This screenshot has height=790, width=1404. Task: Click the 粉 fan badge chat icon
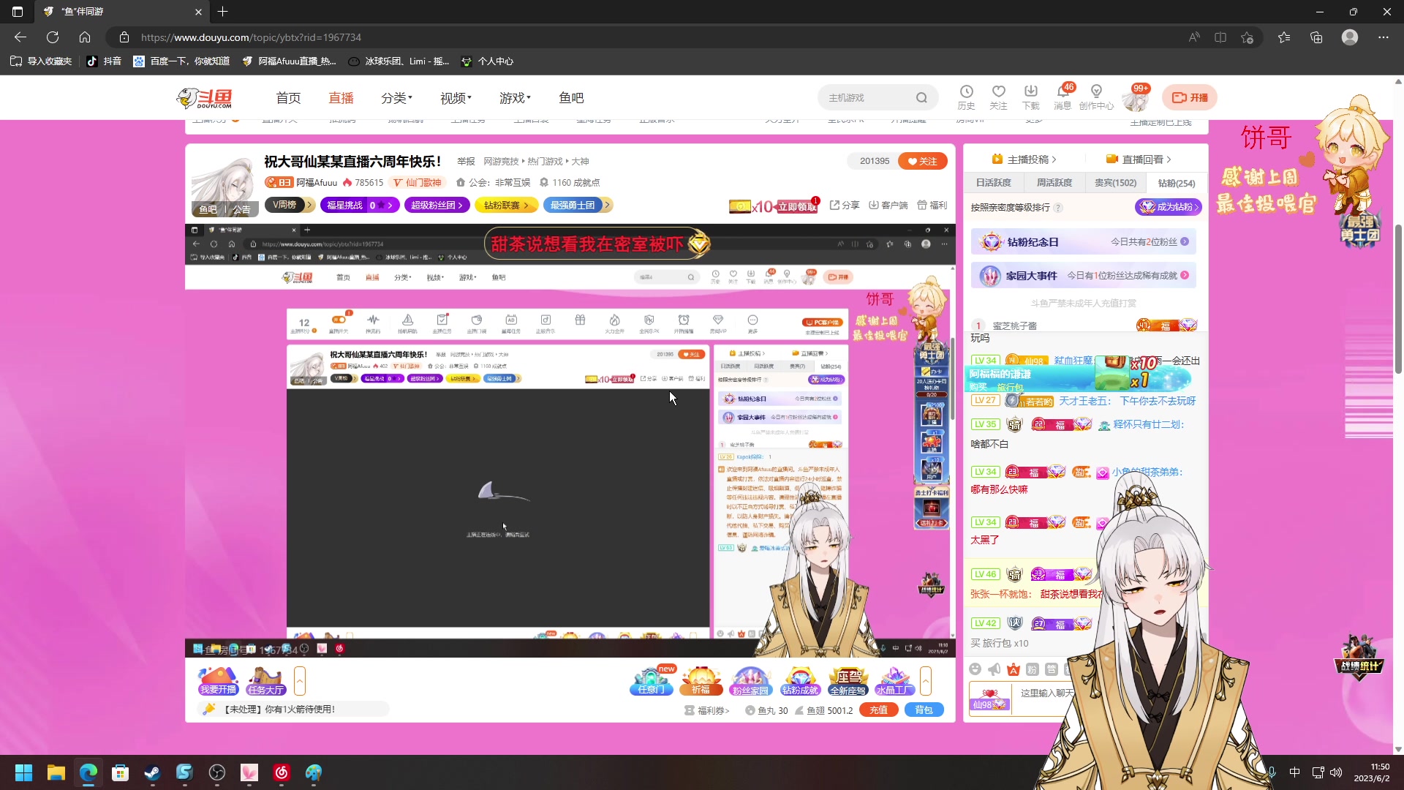(x=1032, y=669)
